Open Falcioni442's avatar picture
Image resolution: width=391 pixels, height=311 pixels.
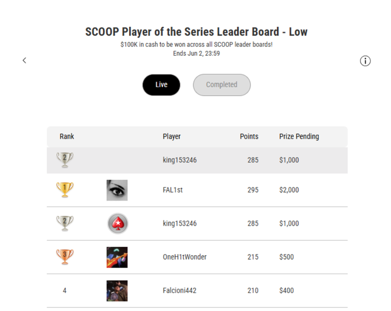pyautogui.click(x=117, y=291)
